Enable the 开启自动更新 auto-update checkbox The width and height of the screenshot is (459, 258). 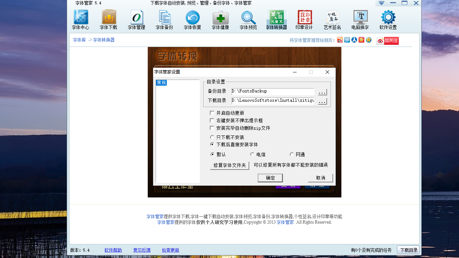pos(212,113)
